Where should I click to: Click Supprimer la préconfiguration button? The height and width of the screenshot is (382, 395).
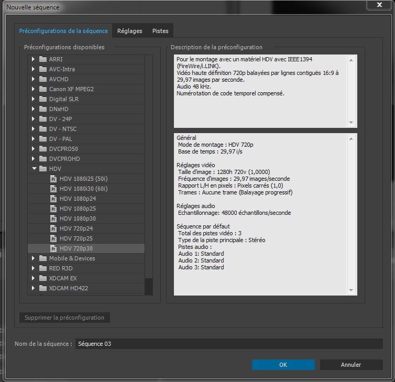click(x=64, y=318)
